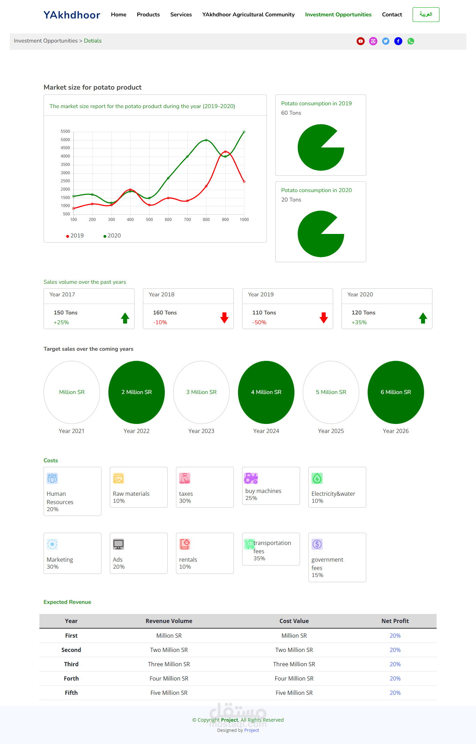This screenshot has height=744, width=476.
Task: Click the Project link after Designed by
Action: click(x=252, y=730)
